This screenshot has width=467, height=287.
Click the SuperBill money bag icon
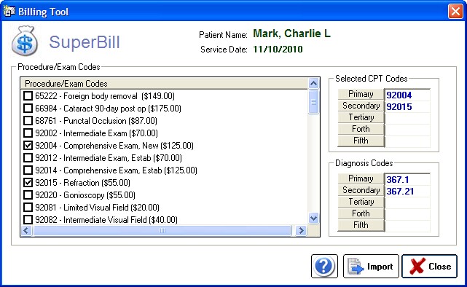pyautogui.click(x=25, y=41)
